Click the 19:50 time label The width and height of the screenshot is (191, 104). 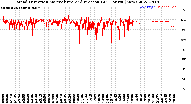145,98
